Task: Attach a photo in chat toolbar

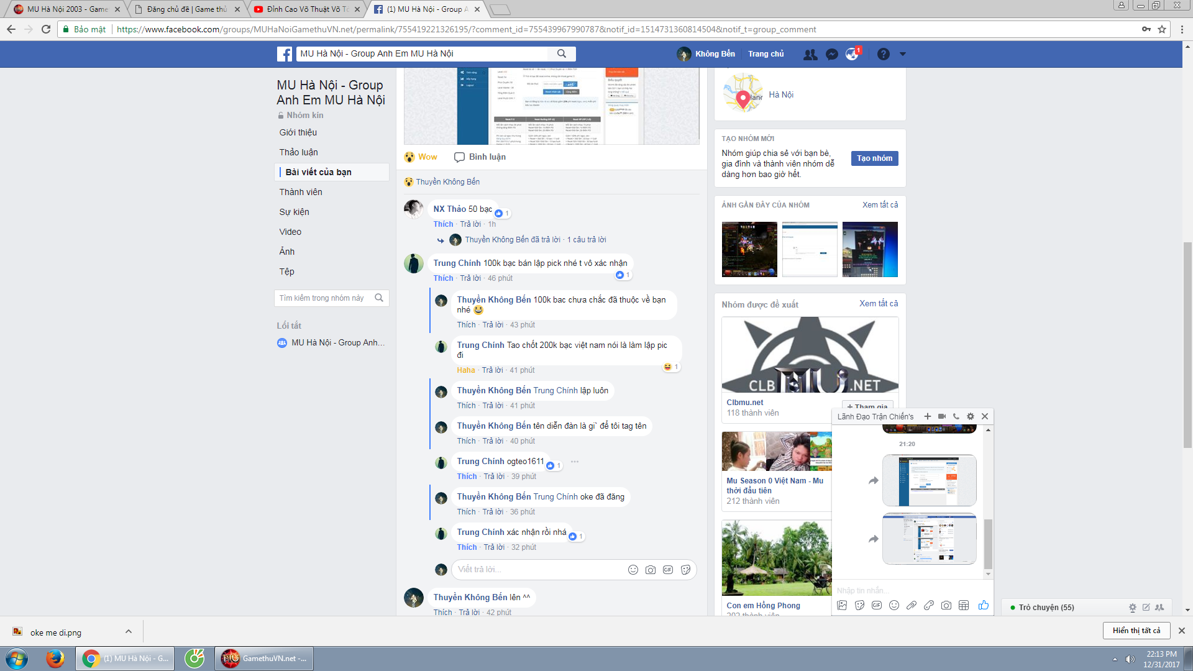Action: [x=842, y=605]
